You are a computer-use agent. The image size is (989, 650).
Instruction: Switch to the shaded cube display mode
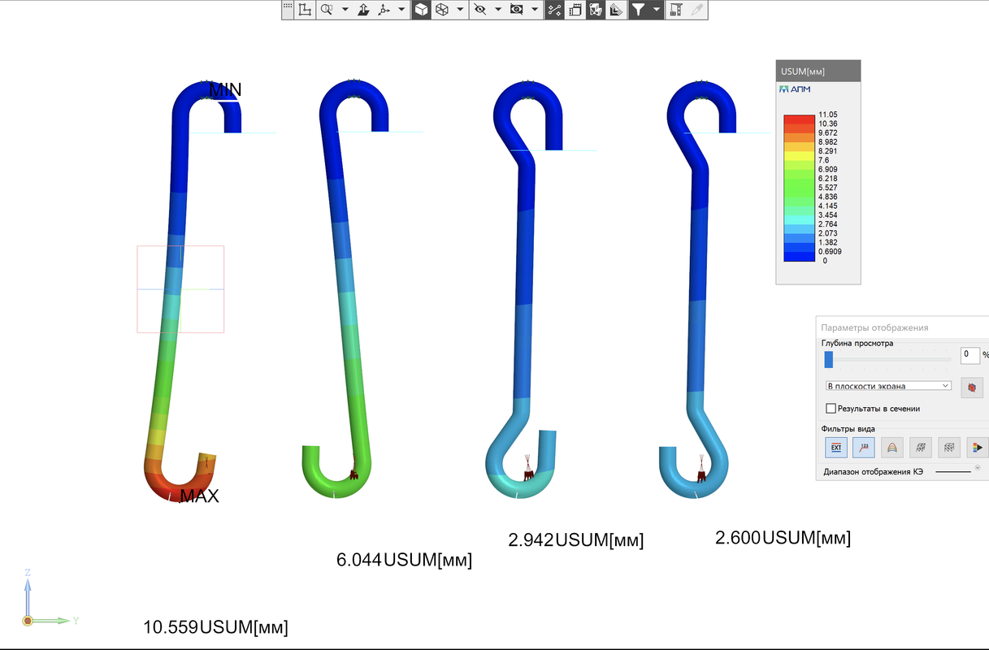(x=422, y=10)
